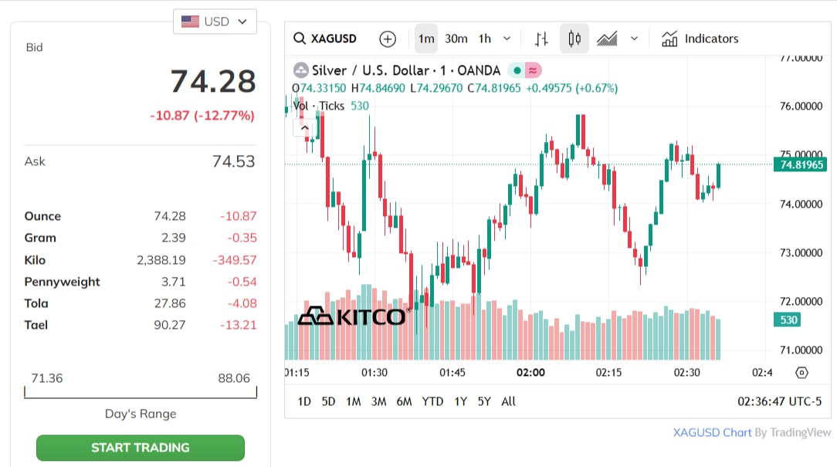
Task: Click the START TRADING button
Action: 141,447
